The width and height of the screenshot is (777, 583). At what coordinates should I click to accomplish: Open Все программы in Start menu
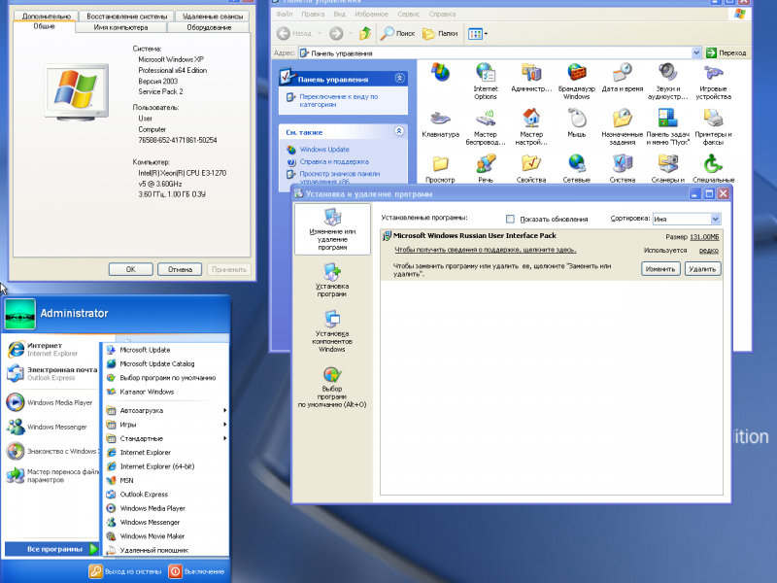(52, 549)
